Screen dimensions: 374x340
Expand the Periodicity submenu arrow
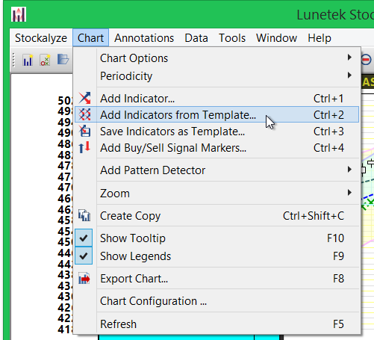pos(349,75)
